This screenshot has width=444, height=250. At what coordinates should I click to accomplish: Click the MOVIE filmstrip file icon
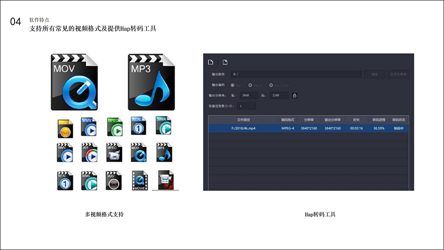pos(140,181)
